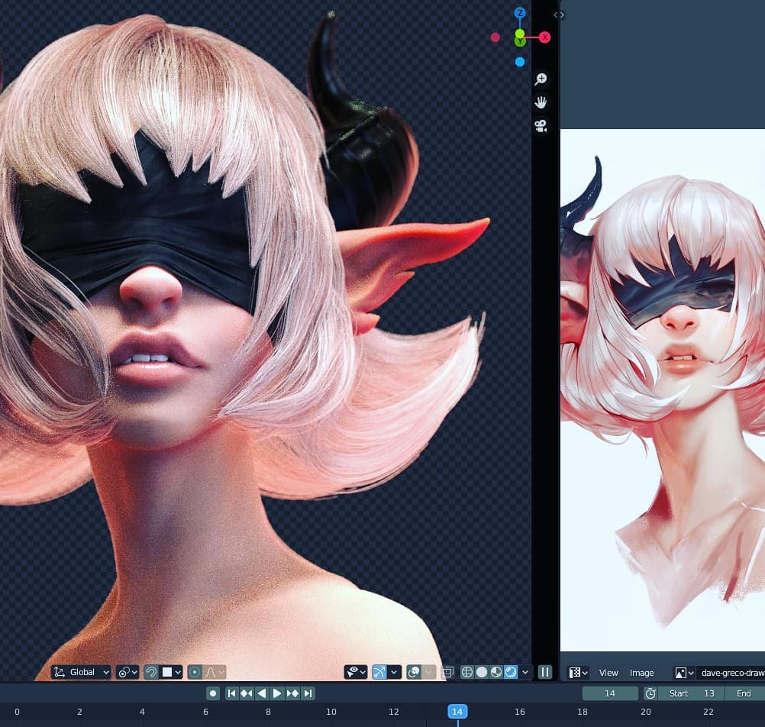This screenshot has height=727, width=765.
Task: Open the snap element dropdown
Action: tap(171, 672)
